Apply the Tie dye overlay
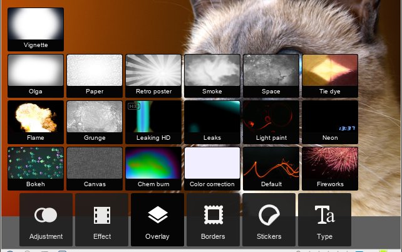Image resolution: width=402 pixels, height=252 pixels. pos(330,76)
